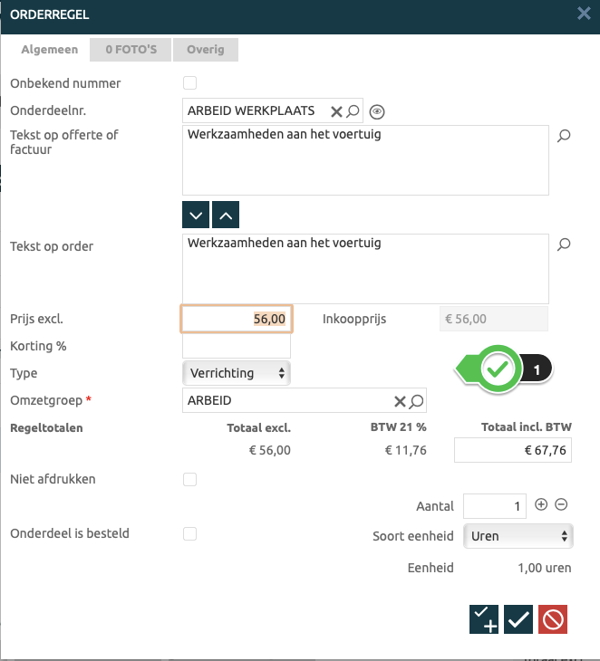Image resolution: width=600 pixels, height=661 pixels.
Task: Search part number with magnifier icon
Action: (x=353, y=111)
